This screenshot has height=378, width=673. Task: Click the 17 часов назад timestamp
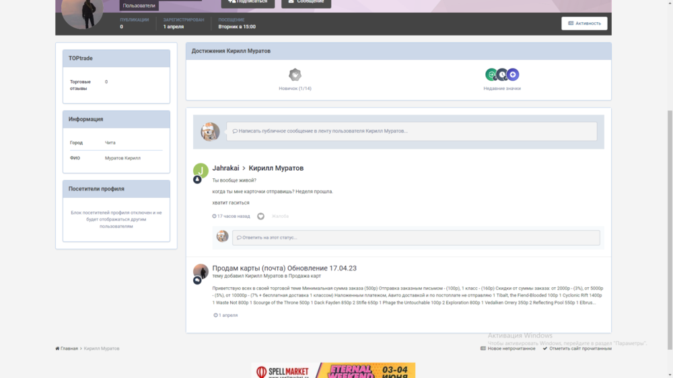231,217
